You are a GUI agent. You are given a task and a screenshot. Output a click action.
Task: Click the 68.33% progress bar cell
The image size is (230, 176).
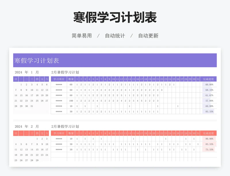[x=208, y=90]
